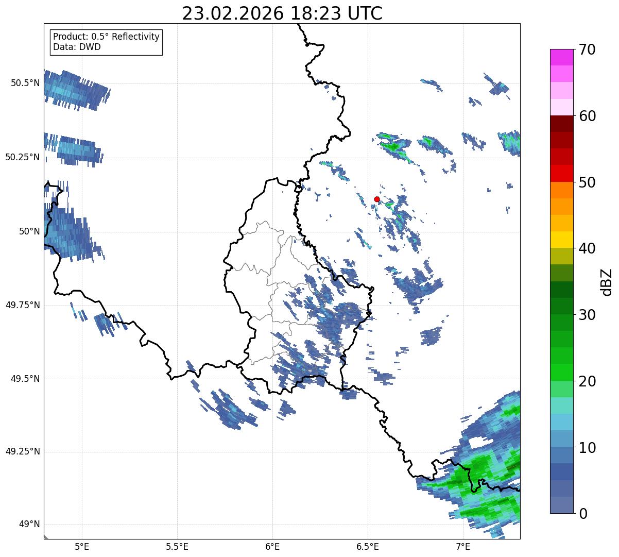This screenshot has height=557, width=619.
Task: Click the 49°N latitude label
Action: (29, 525)
